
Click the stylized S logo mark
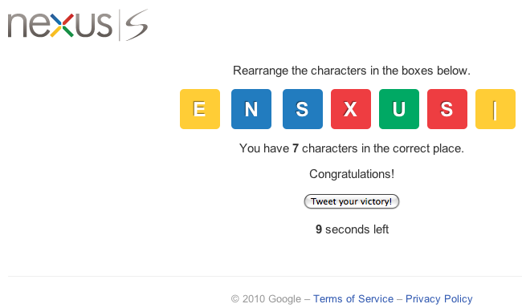click(x=137, y=25)
